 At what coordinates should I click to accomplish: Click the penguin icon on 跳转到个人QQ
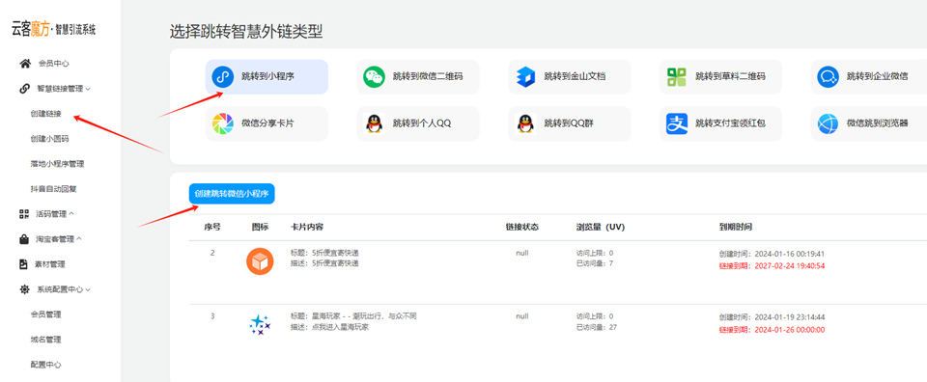click(374, 123)
